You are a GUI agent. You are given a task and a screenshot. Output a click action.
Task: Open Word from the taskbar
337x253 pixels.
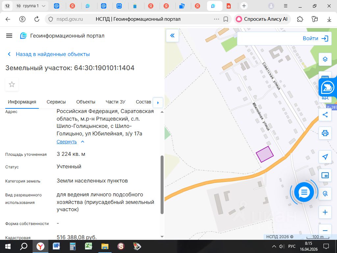[56, 246]
